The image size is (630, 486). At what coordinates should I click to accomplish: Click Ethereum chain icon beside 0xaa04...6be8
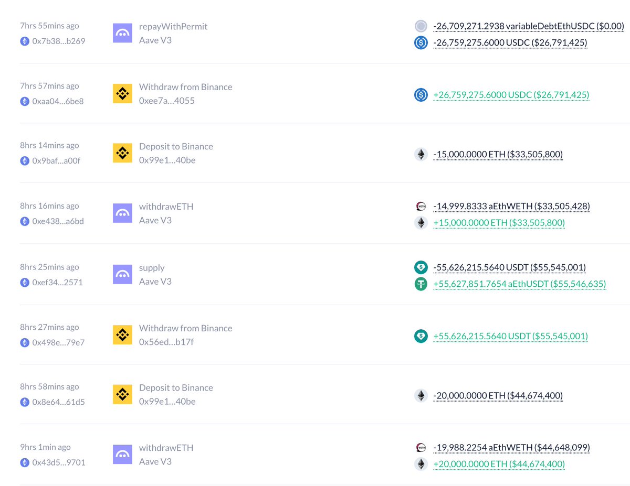pos(25,101)
